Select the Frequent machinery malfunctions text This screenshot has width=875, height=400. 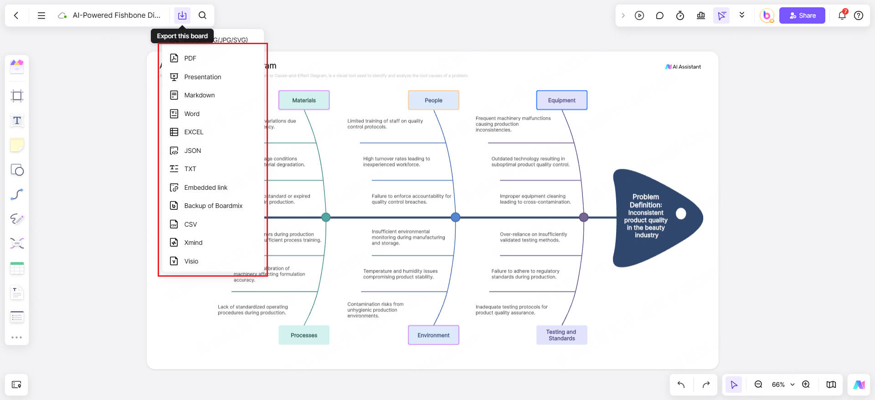pyautogui.click(x=513, y=124)
